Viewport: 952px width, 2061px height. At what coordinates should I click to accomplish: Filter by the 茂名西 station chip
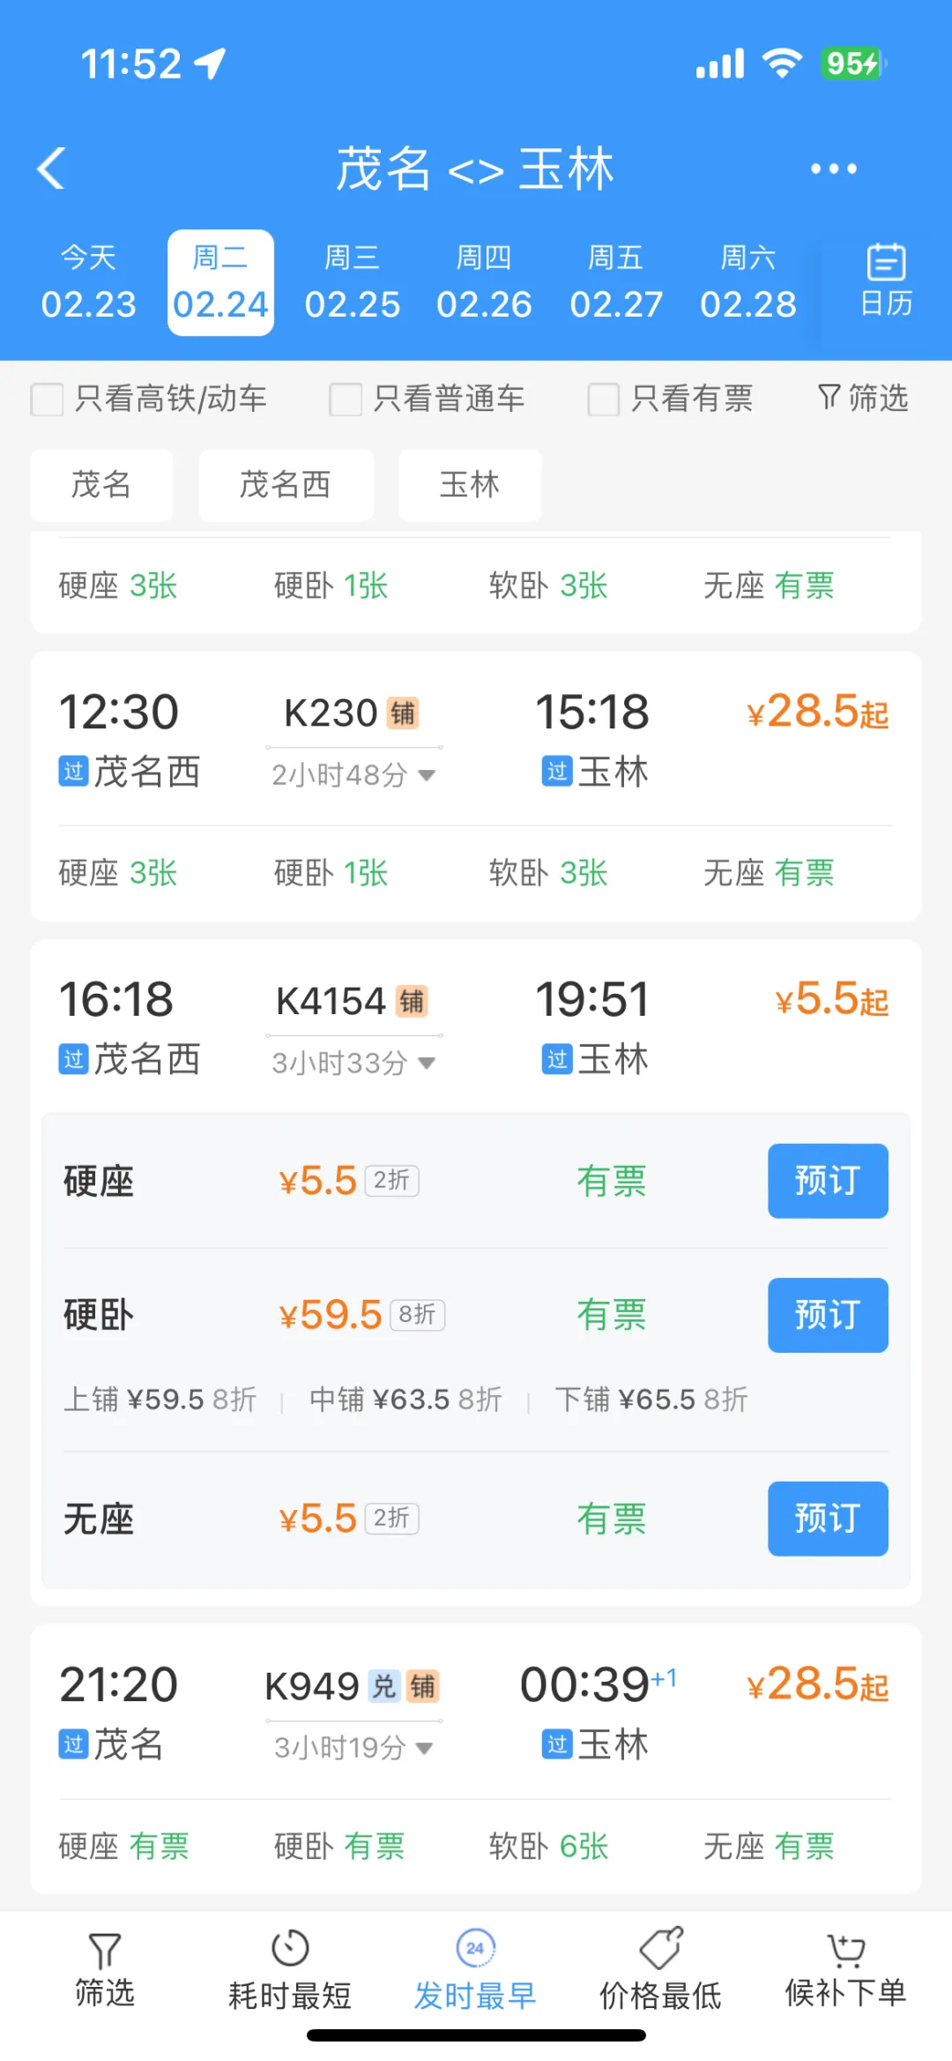286,485
